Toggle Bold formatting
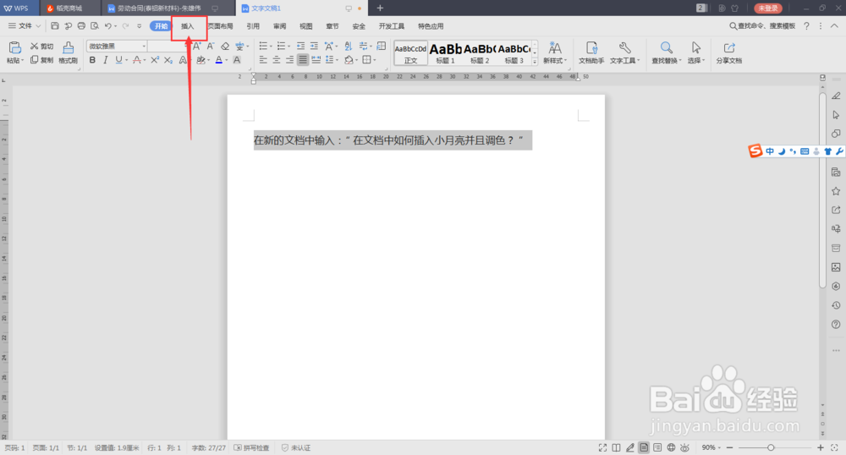Image resolution: width=846 pixels, height=455 pixels. [92, 60]
